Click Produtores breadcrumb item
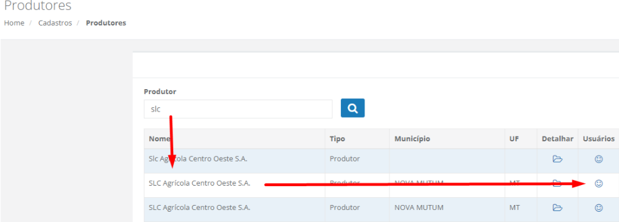This screenshot has width=619, height=222. pyautogui.click(x=106, y=23)
